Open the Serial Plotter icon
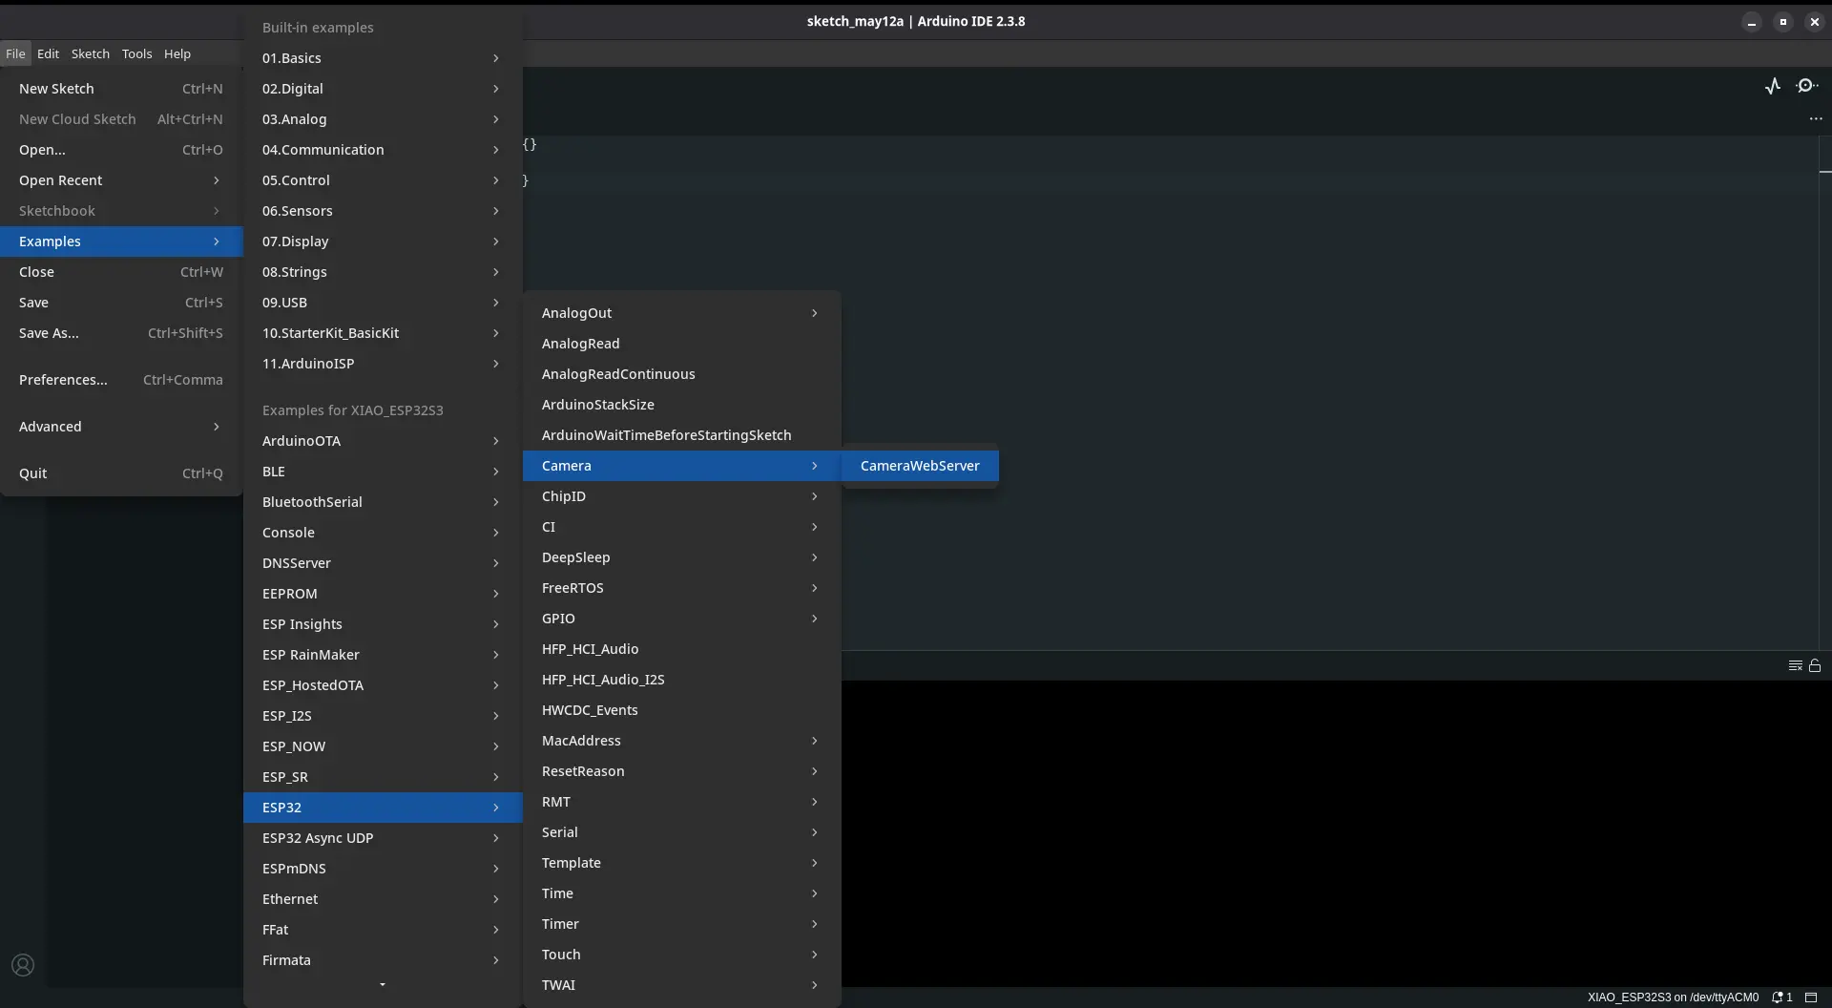Viewport: 1832px width, 1008px height. pyautogui.click(x=1773, y=86)
